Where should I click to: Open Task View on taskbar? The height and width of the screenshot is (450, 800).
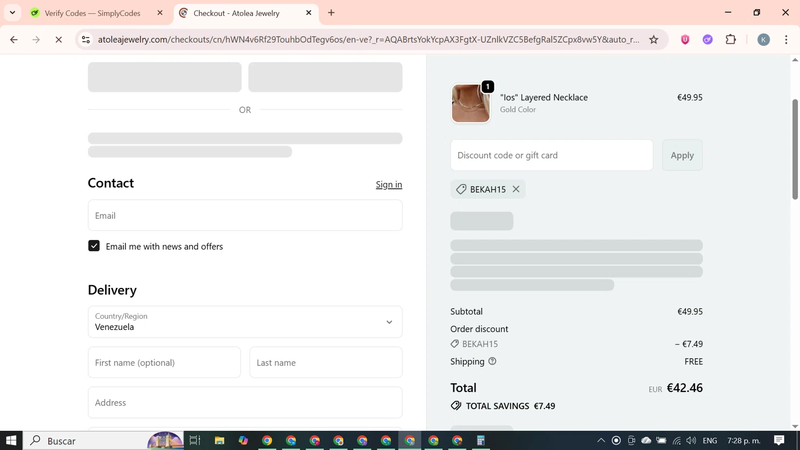(195, 440)
